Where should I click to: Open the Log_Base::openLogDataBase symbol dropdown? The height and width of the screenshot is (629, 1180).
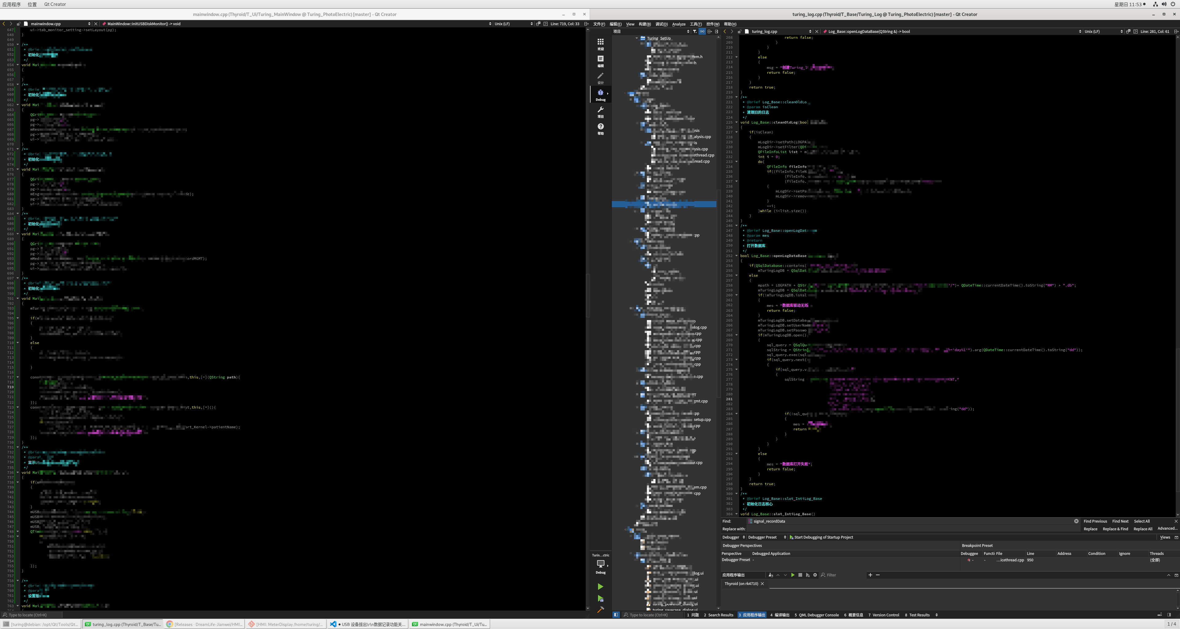952,32
